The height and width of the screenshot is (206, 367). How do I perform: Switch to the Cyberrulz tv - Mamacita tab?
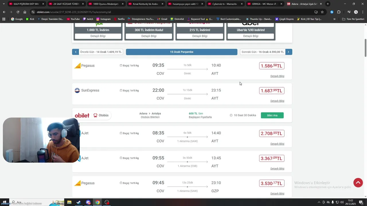click(x=225, y=4)
